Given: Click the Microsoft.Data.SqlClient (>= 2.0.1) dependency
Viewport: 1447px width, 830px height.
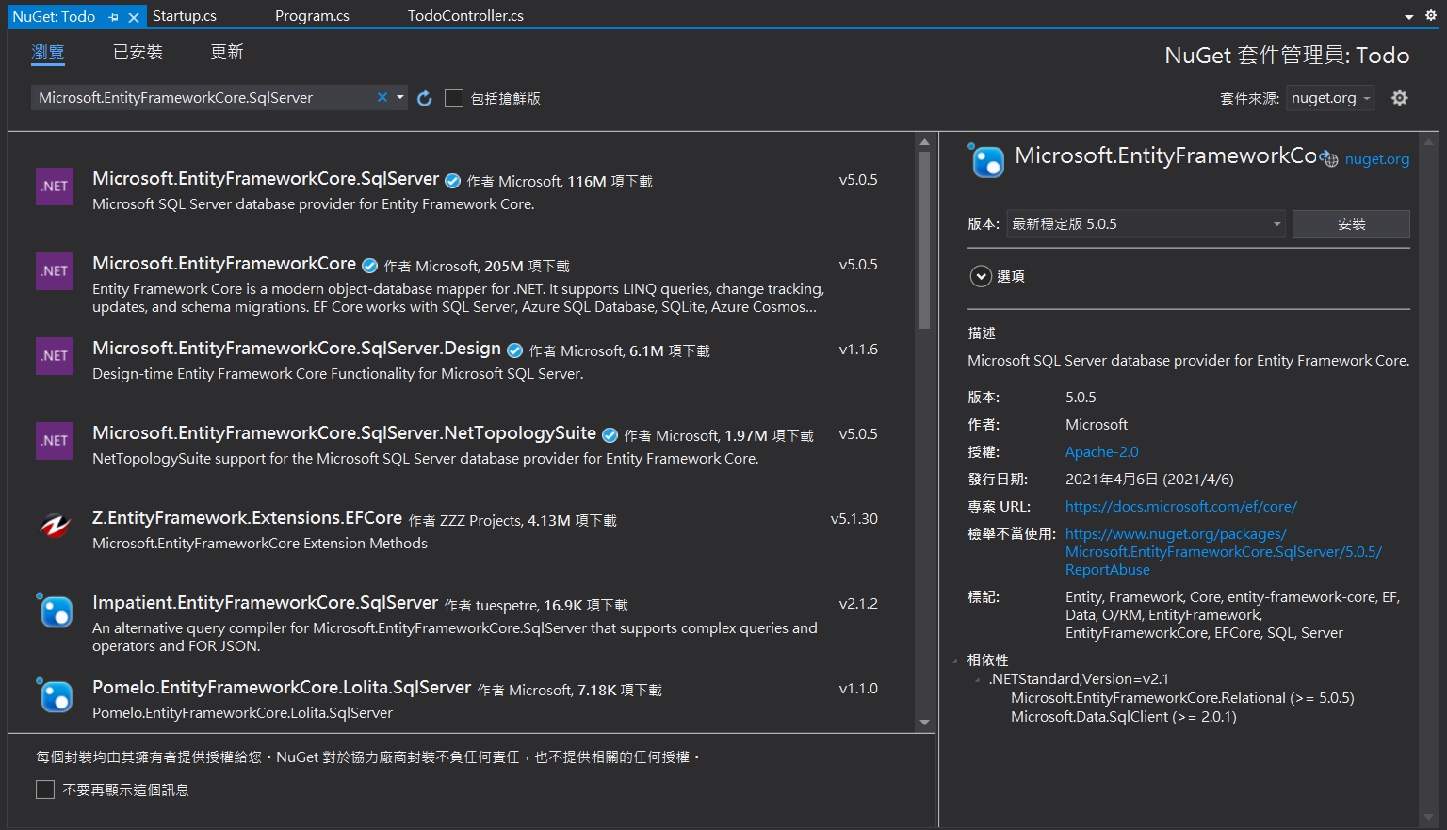Looking at the screenshot, I should 1124,717.
